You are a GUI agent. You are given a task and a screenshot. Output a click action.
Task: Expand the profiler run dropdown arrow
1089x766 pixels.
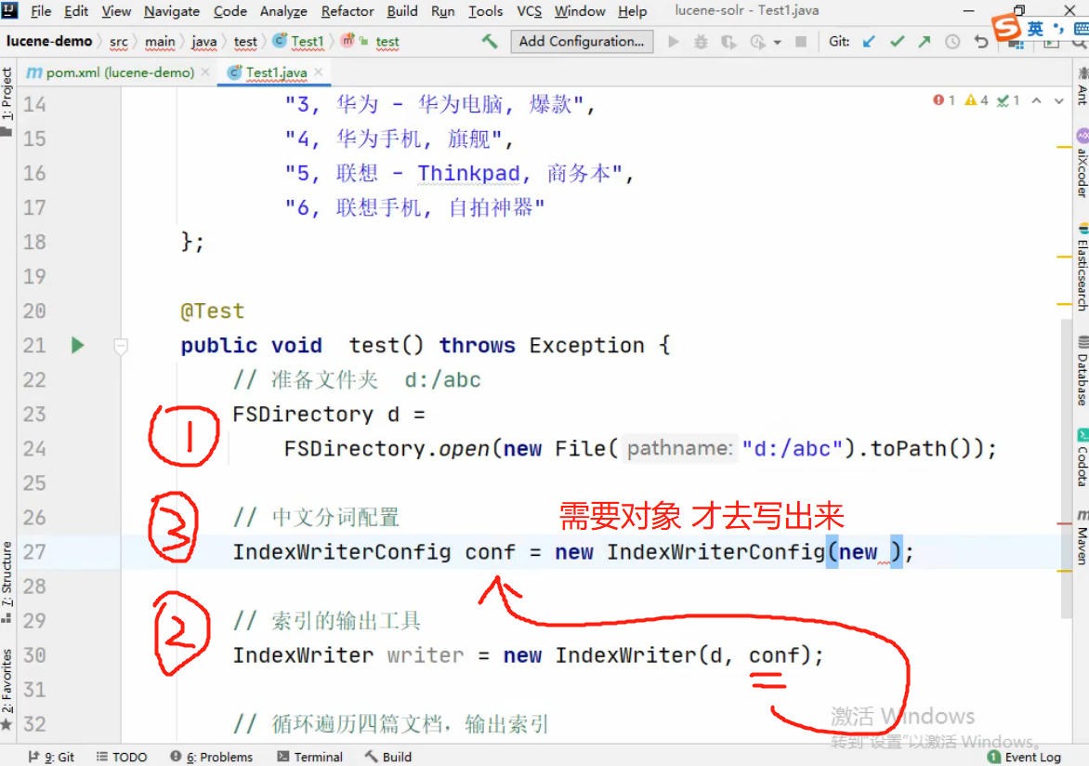(777, 43)
